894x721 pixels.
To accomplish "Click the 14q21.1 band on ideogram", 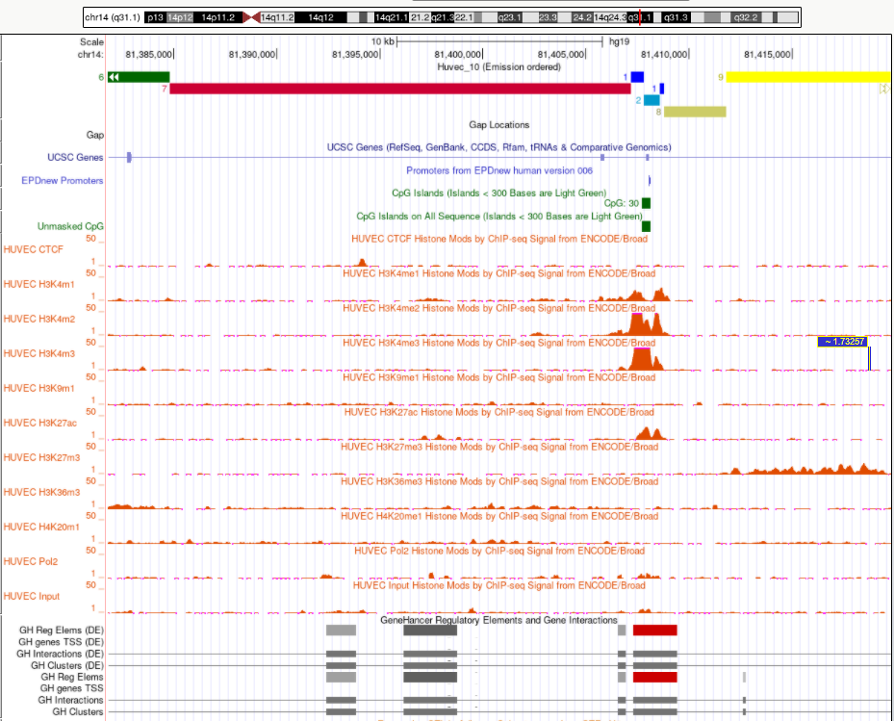I will click(391, 17).
